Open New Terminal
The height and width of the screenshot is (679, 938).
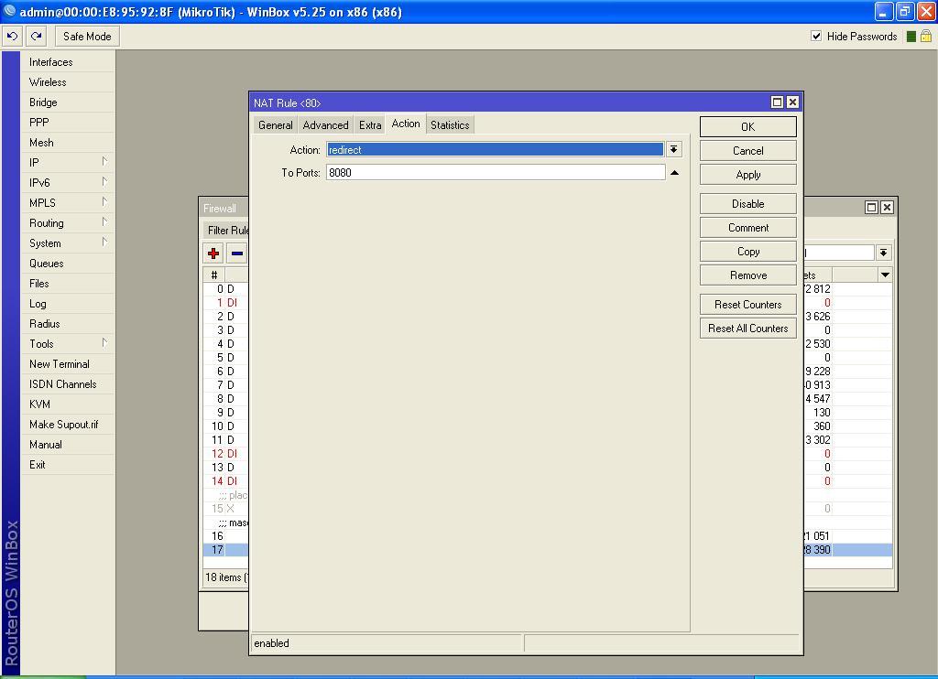coord(67,364)
